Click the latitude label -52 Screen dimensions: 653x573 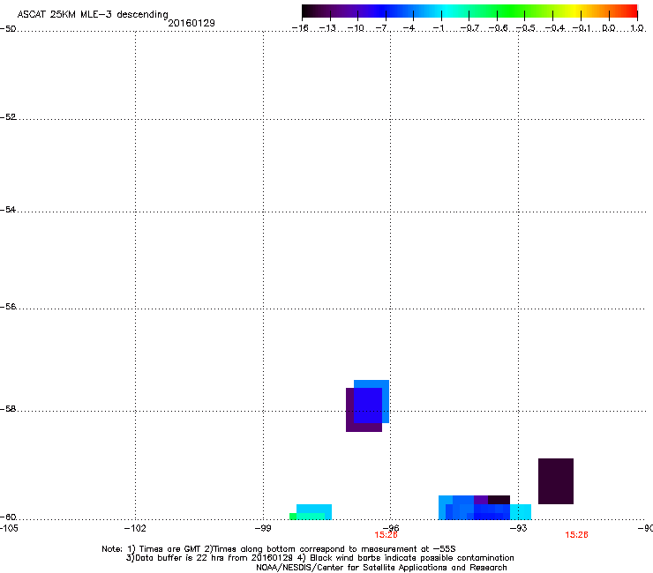coord(8,117)
